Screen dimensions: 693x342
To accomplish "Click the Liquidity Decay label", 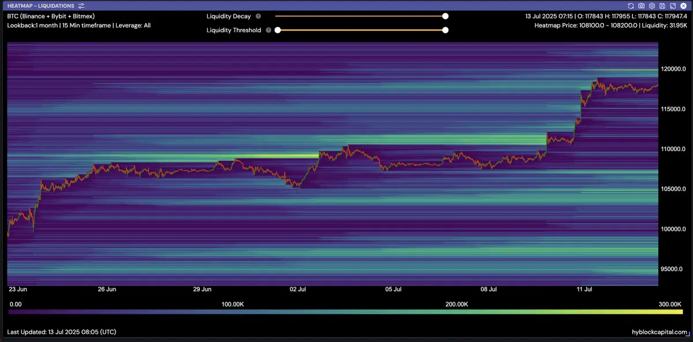I will tap(229, 17).
